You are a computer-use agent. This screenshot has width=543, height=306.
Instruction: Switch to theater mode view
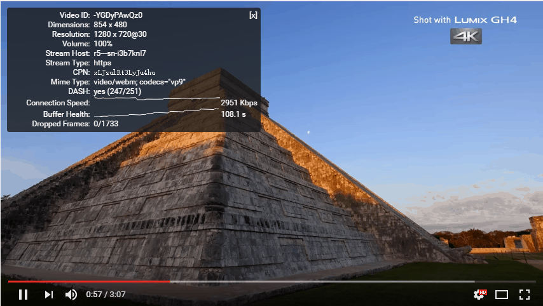tap(502, 294)
